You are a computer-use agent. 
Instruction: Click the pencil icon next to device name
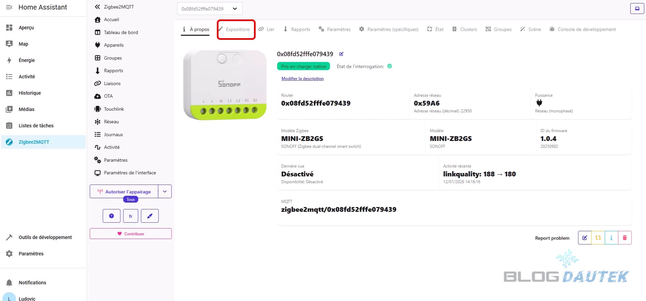[x=341, y=54]
